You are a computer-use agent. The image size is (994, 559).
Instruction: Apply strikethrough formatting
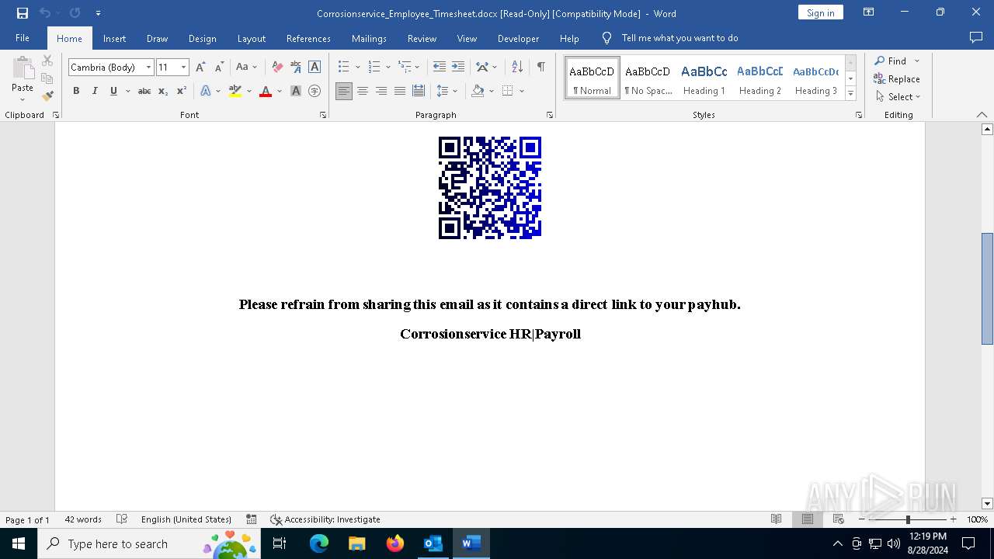(x=144, y=92)
